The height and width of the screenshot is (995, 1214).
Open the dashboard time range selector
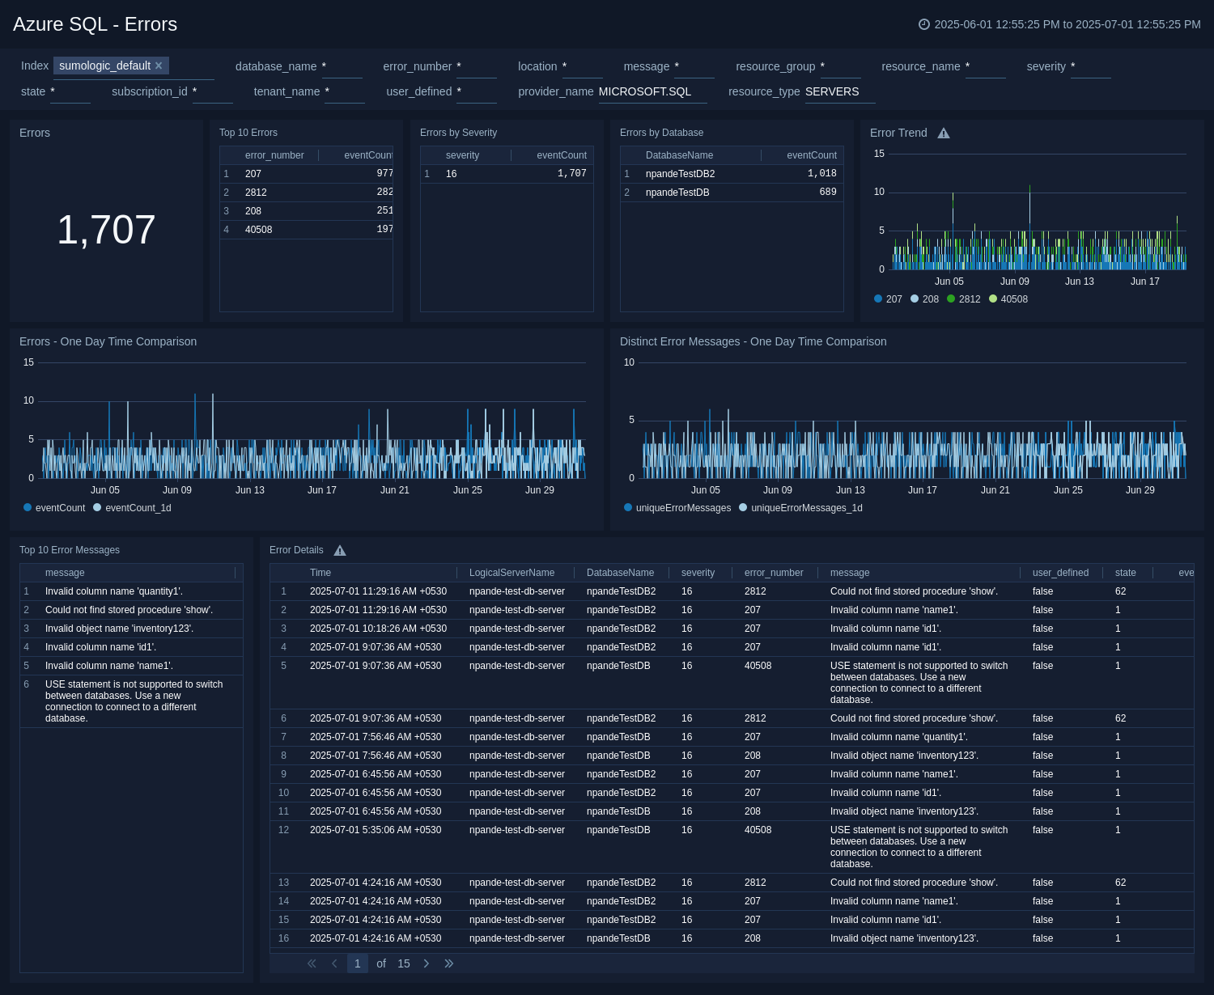[x=1059, y=24]
